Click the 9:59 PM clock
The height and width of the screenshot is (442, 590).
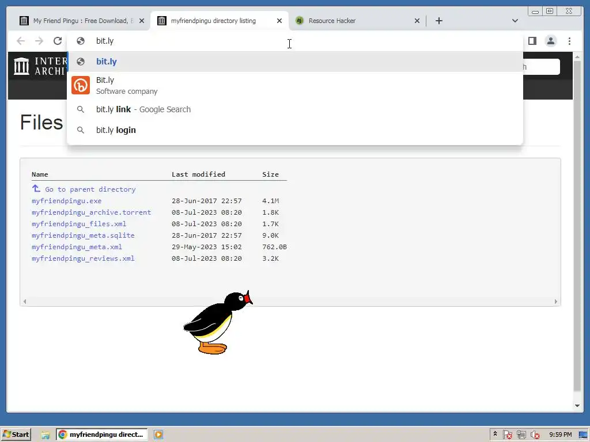click(560, 435)
